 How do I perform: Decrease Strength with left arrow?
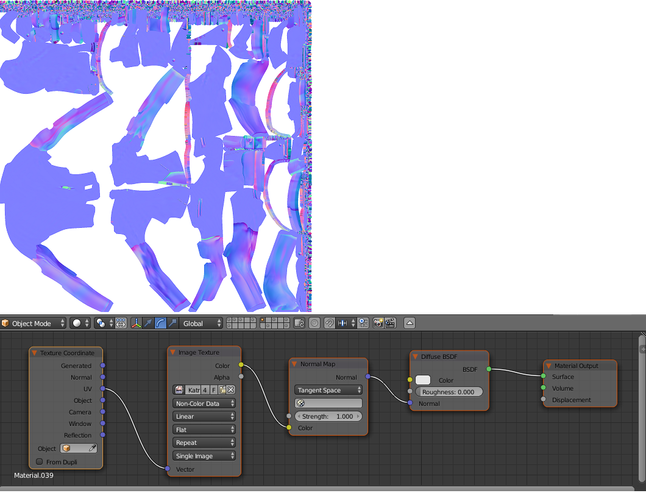pyautogui.click(x=299, y=416)
